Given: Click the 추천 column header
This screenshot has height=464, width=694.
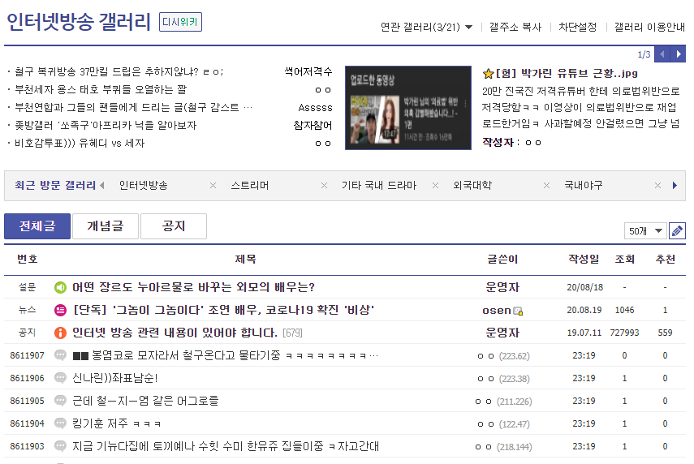Looking at the screenshot, I should point(665,260).
